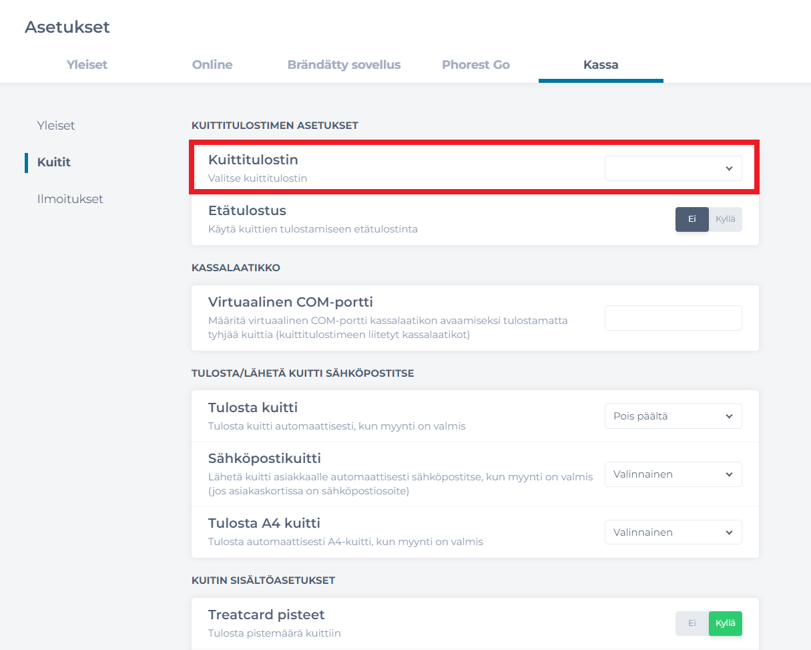Open the Sähköpostikuitti dropdown
The height and width of the screenshot is (650, 811).
673,474
